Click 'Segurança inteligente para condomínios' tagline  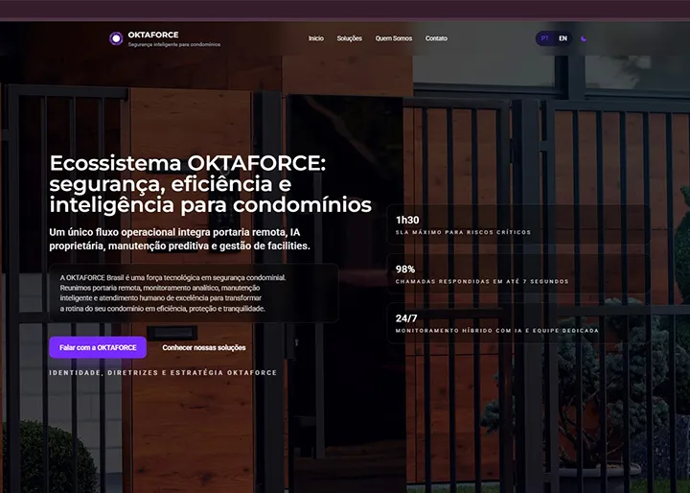pyautogui.click(x=174, y=44)
